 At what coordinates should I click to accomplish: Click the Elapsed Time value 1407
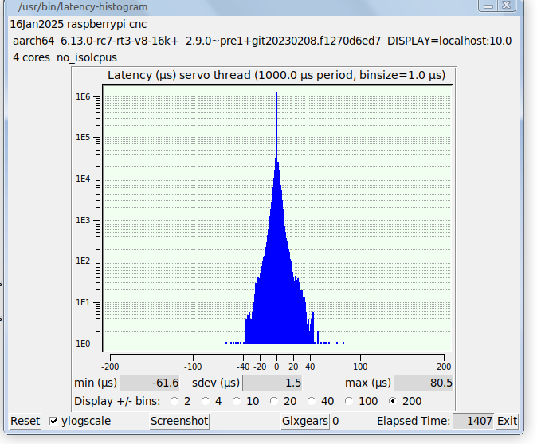(x=473, y=421)
